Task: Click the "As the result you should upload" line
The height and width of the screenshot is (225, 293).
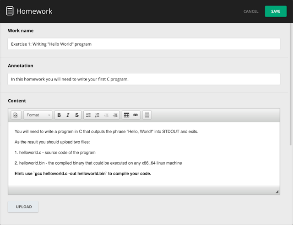Action: pyautogui.click(x=52, y=142)
